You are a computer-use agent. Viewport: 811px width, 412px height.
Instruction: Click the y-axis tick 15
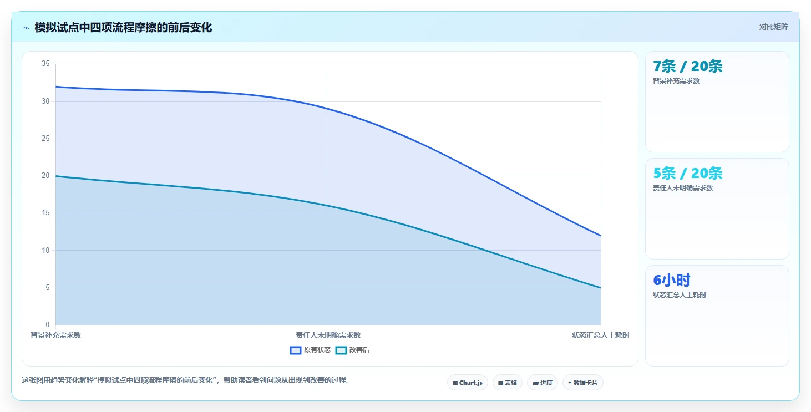45,213
